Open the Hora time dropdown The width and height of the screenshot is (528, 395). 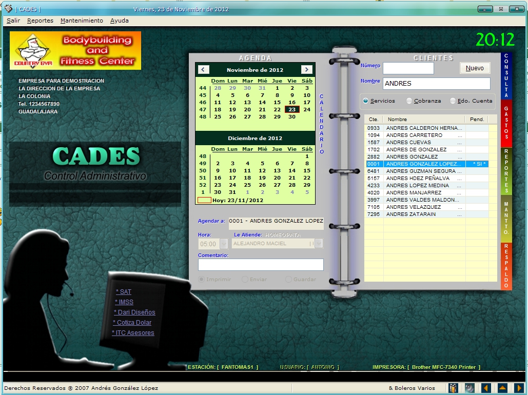point(224,244)
